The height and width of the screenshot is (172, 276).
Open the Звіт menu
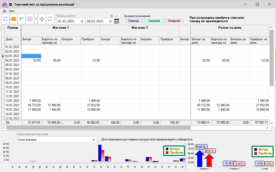pos(12,11)
